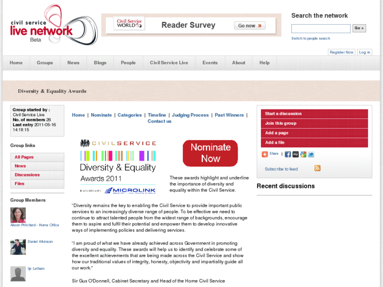
Task: Open Ije Latham's avatar placeholder
Action: click(x=18, y=274)
